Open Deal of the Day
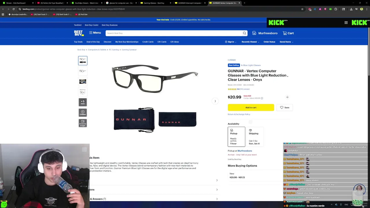 coord(93,42)
